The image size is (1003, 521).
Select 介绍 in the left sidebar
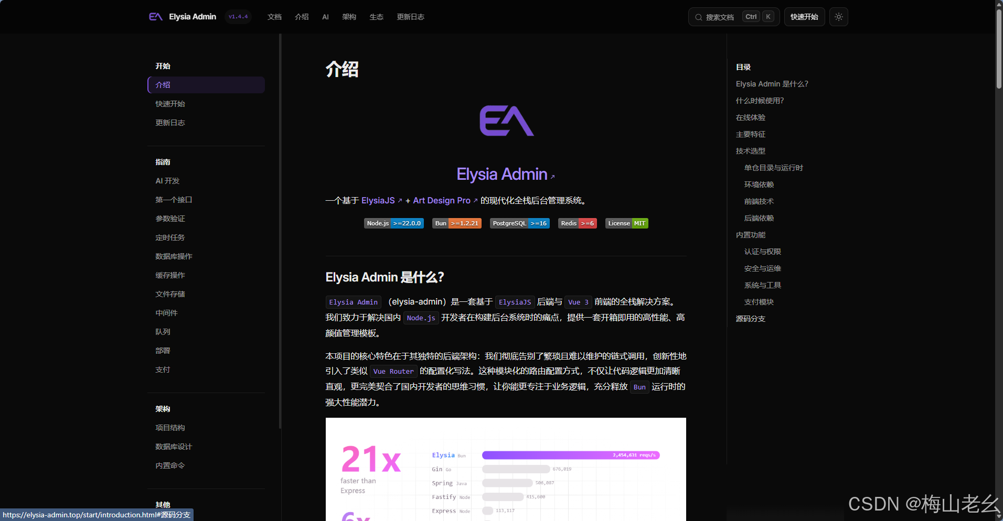coord(206,85)
